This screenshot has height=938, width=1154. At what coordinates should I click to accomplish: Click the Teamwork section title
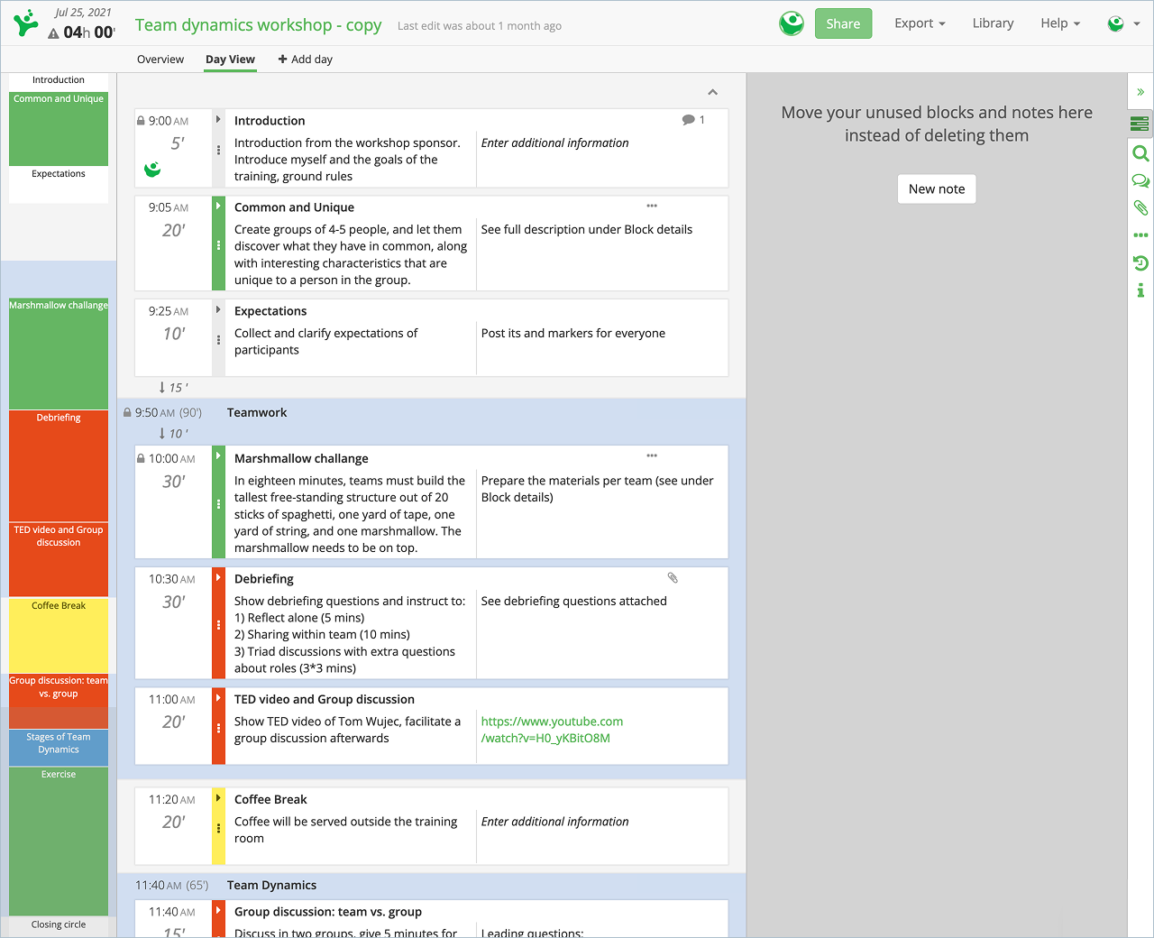[x=257, y=412]
